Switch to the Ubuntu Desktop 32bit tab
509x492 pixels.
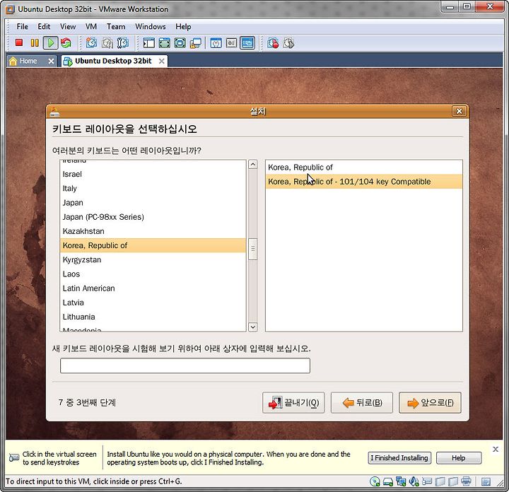pos(113,61)
